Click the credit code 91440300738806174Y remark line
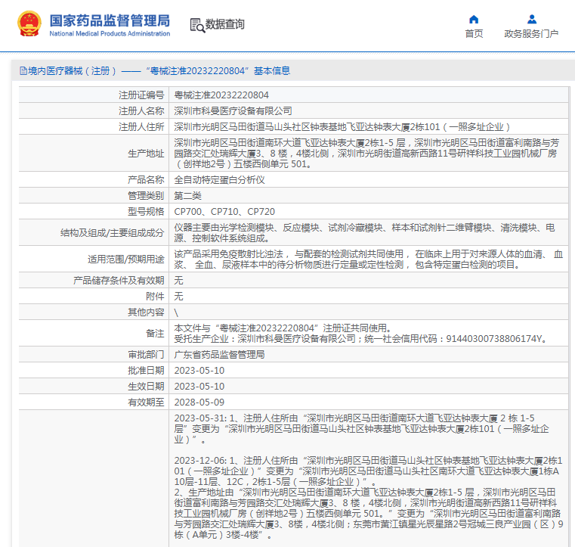 click(x=361, y=338)
